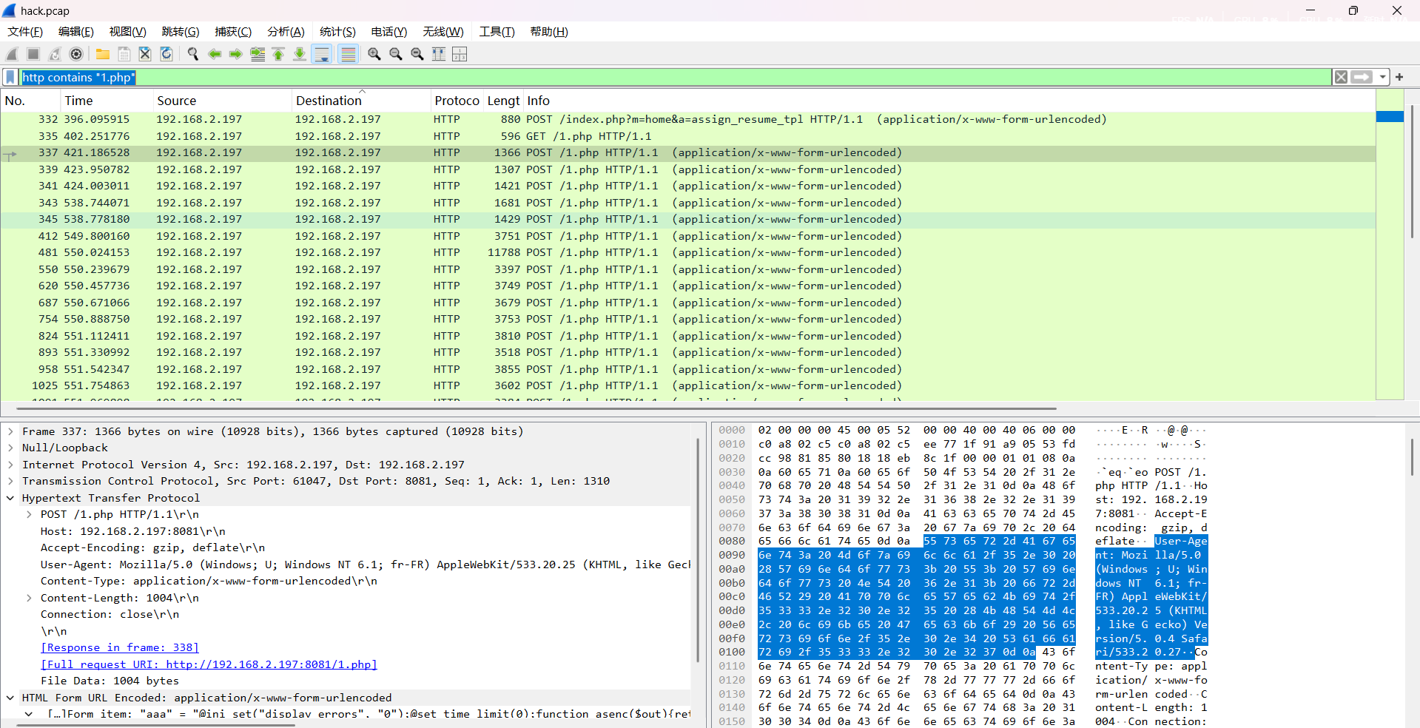Reload the capture file
This screenshot has width=1420, height=728.
coord(166,54)
